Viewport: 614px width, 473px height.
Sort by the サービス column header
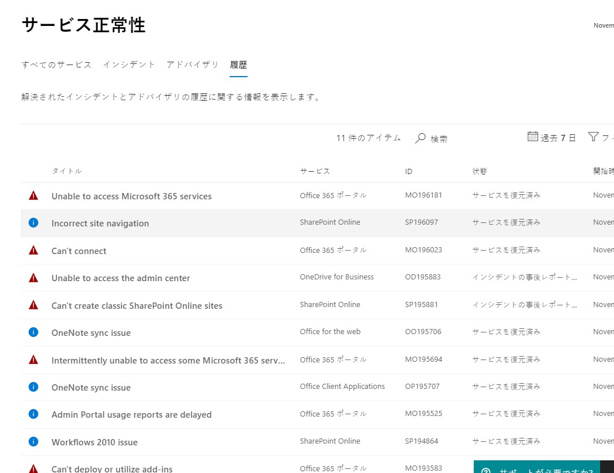pos(315,171)
